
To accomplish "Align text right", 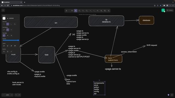I will coord(11,36).
